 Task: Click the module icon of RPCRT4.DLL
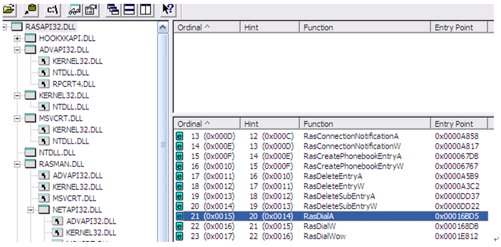pyautogui.click(x=44, y=84)
